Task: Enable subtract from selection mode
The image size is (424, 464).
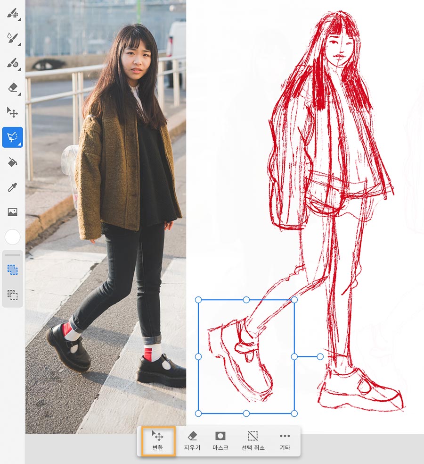Action: 12,295
